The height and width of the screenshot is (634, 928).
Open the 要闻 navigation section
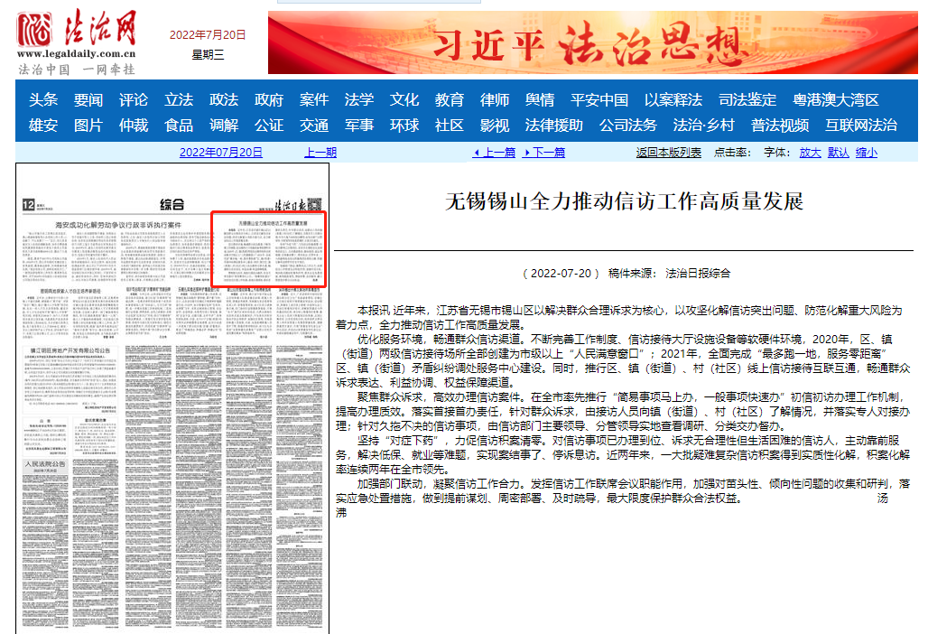pos(88,99)
